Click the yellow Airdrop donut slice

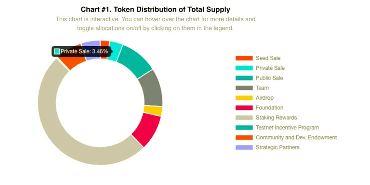pyautogui.click(x=153, y=111)
